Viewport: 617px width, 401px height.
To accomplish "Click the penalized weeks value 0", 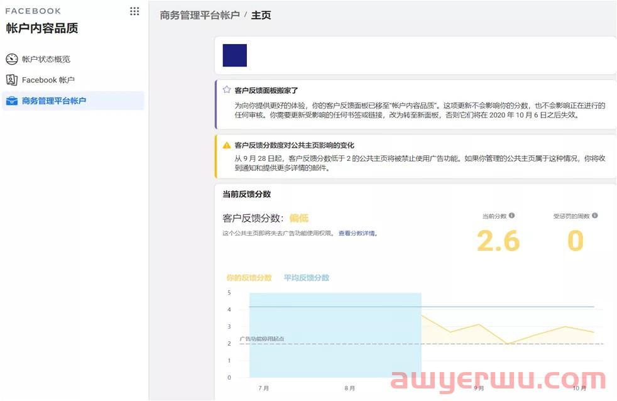I will (576, 241).
